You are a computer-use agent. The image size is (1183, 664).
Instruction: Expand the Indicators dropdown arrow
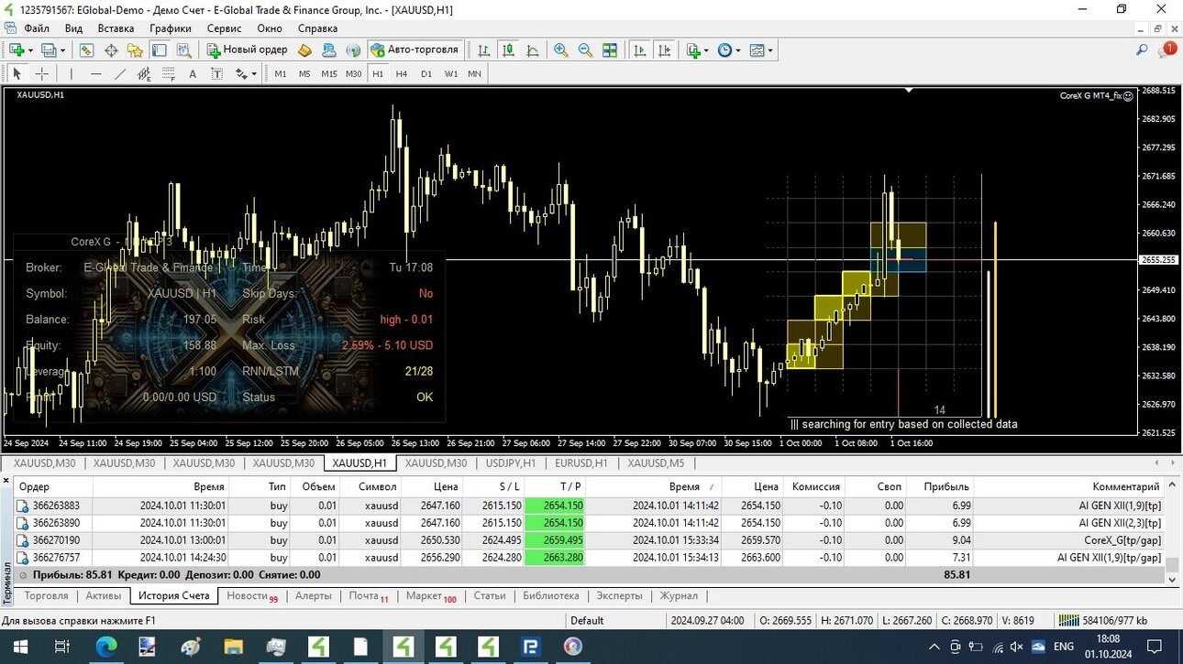706,50
